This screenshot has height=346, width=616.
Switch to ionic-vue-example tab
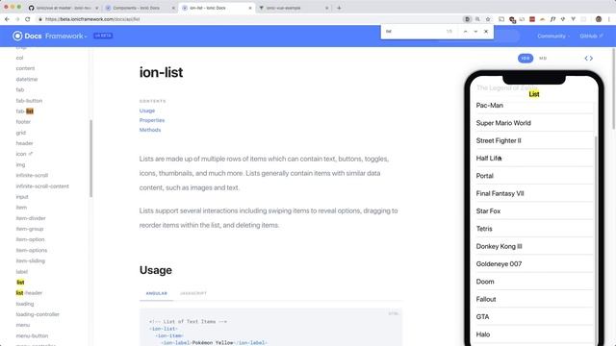click(294, 8)
